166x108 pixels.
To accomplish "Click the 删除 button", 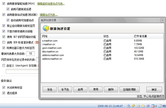I will point(111,90).
